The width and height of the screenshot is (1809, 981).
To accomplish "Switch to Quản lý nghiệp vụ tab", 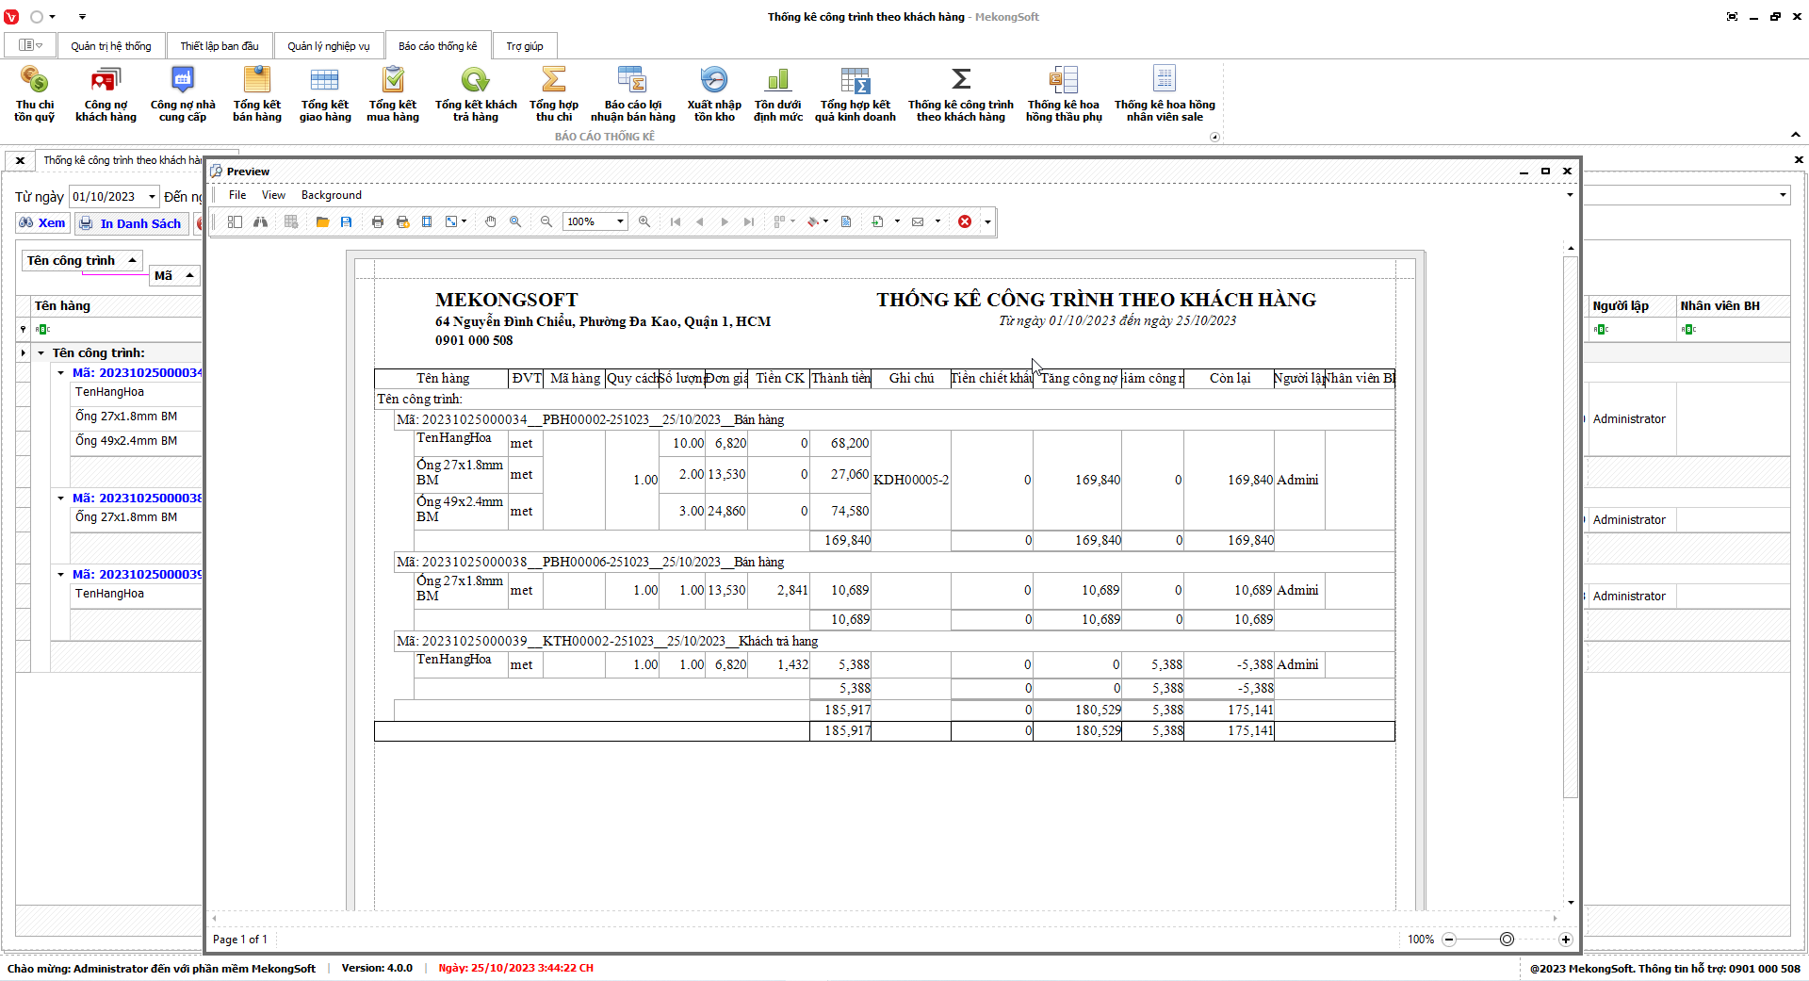I will pos(328,46).
